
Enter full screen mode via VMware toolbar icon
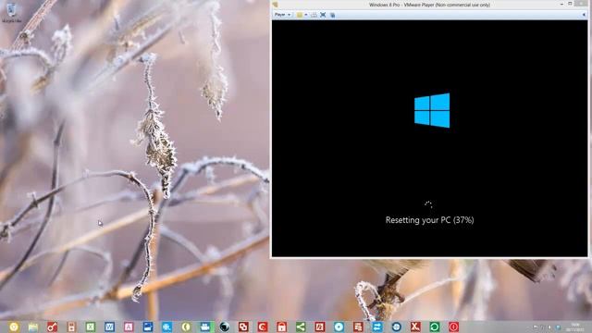coord(323,15)
